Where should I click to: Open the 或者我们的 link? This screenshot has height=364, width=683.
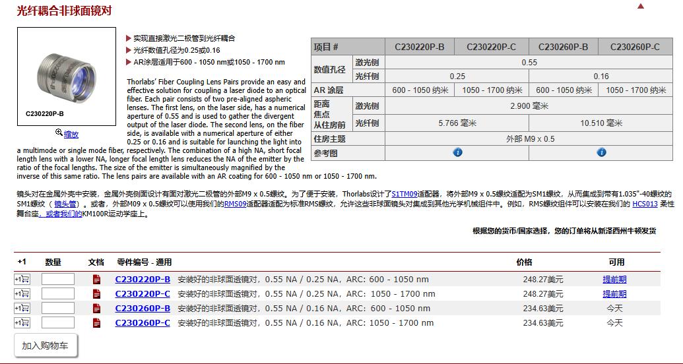click(61, 214)
